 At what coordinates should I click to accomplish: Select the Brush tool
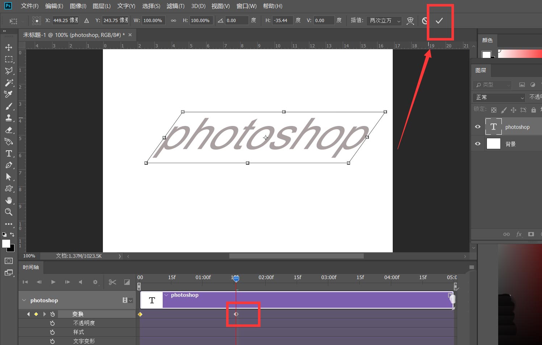9,106
